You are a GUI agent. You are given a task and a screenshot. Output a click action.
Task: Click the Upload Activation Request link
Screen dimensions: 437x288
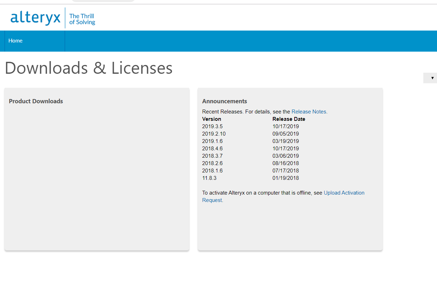click(344, 192)
